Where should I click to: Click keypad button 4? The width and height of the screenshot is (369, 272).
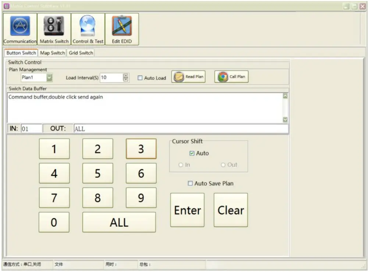[54, 173]
